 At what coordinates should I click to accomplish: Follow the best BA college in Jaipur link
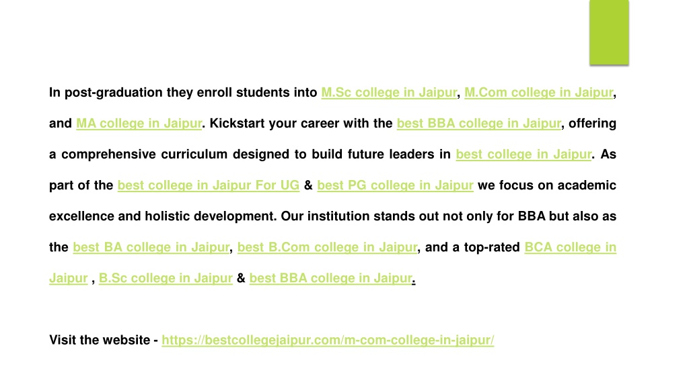coord(151,247)
